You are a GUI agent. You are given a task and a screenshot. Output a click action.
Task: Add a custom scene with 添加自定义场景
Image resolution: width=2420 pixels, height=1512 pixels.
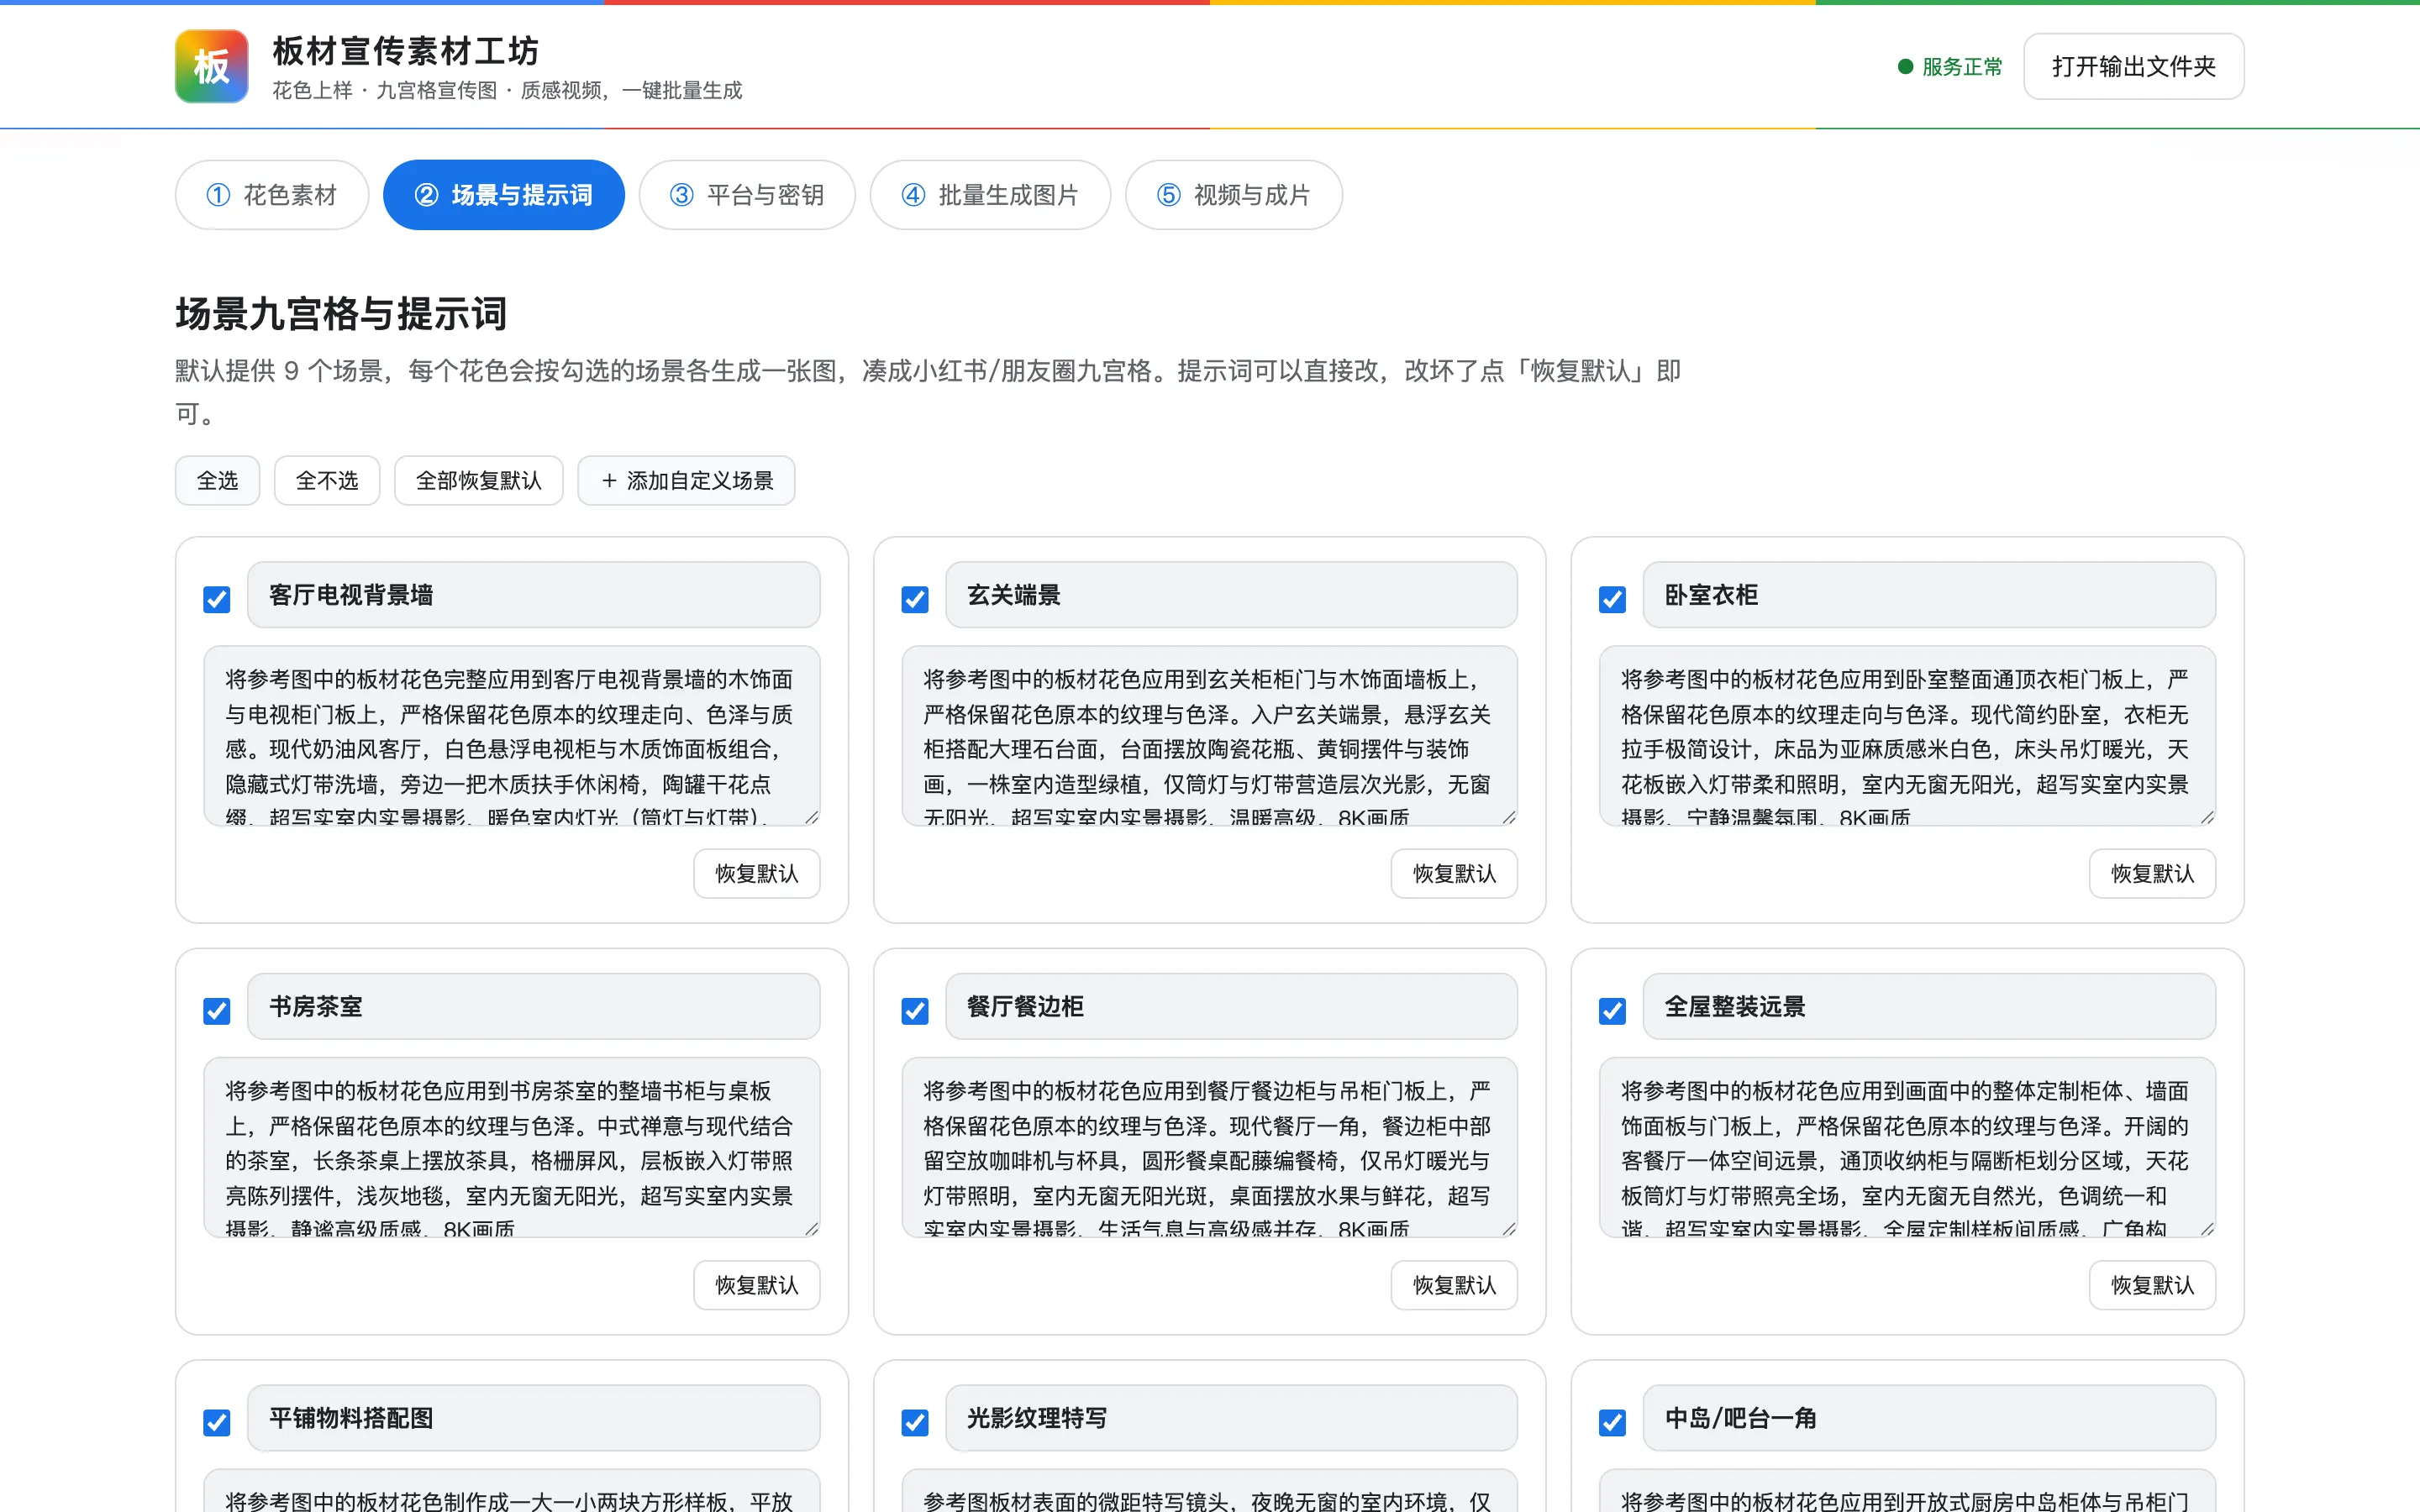[x=686, y=481]
